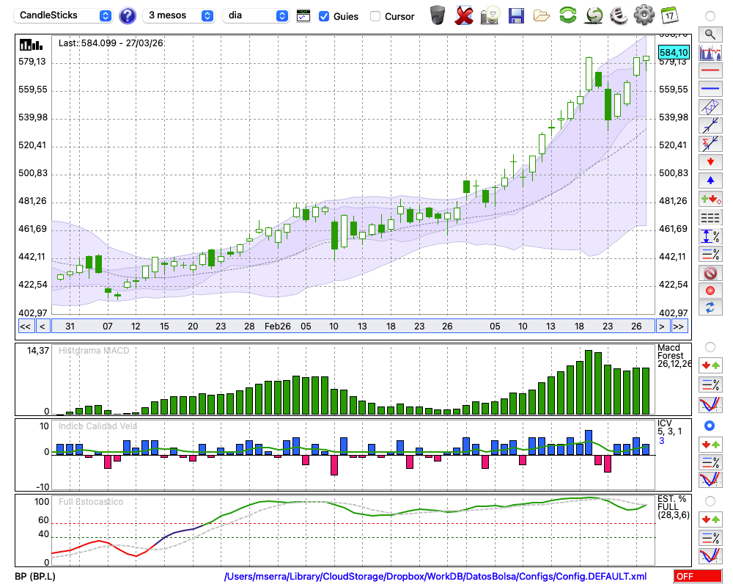Select the red horizontal line drawing tool
The height and width of the screenshot is (587, 733).
(x=710, y=71)
